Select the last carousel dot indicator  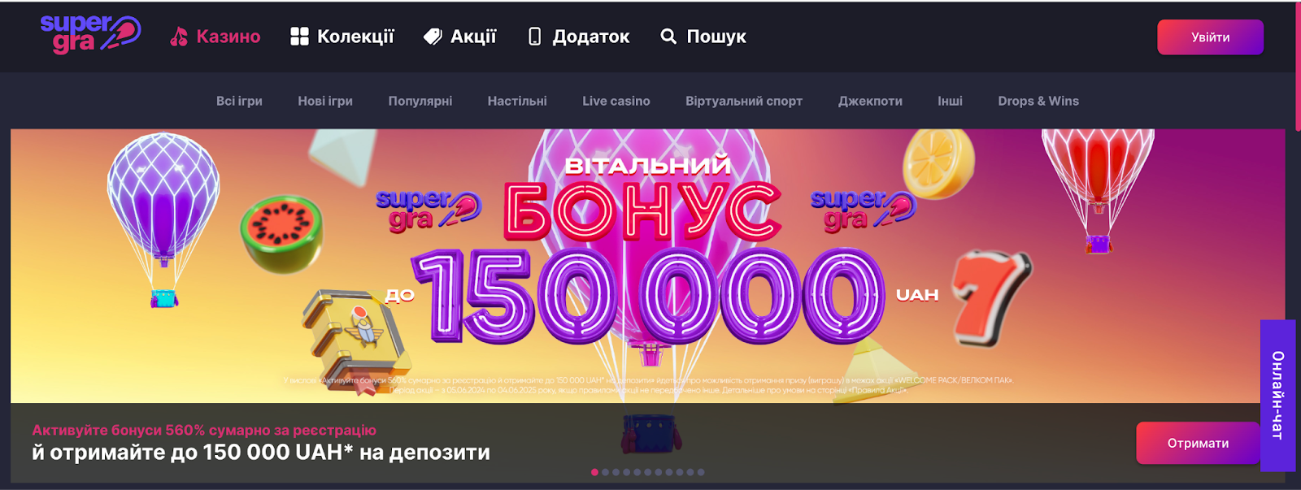(x=701, y=472)
